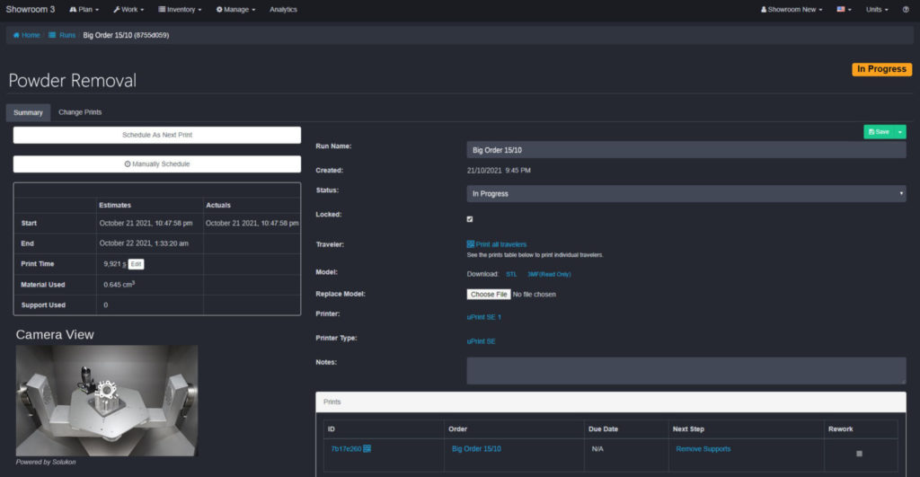Click the Remove Supports next step link
The image size is (920, 477).
[703, 448]
